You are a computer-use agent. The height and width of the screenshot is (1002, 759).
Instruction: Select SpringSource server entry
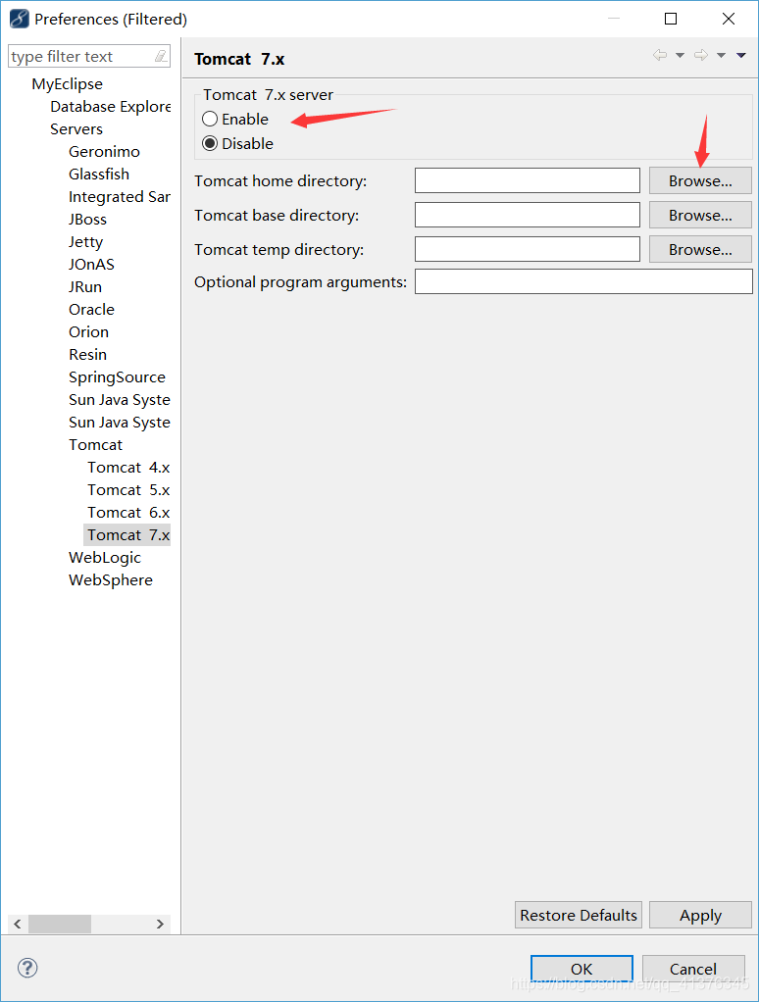tap(117, 377)
